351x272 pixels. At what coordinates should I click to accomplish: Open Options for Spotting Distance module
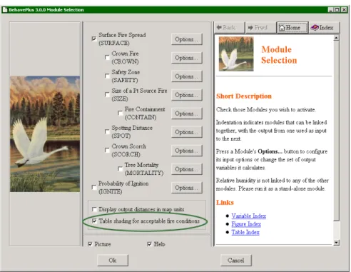click(187, 132)
